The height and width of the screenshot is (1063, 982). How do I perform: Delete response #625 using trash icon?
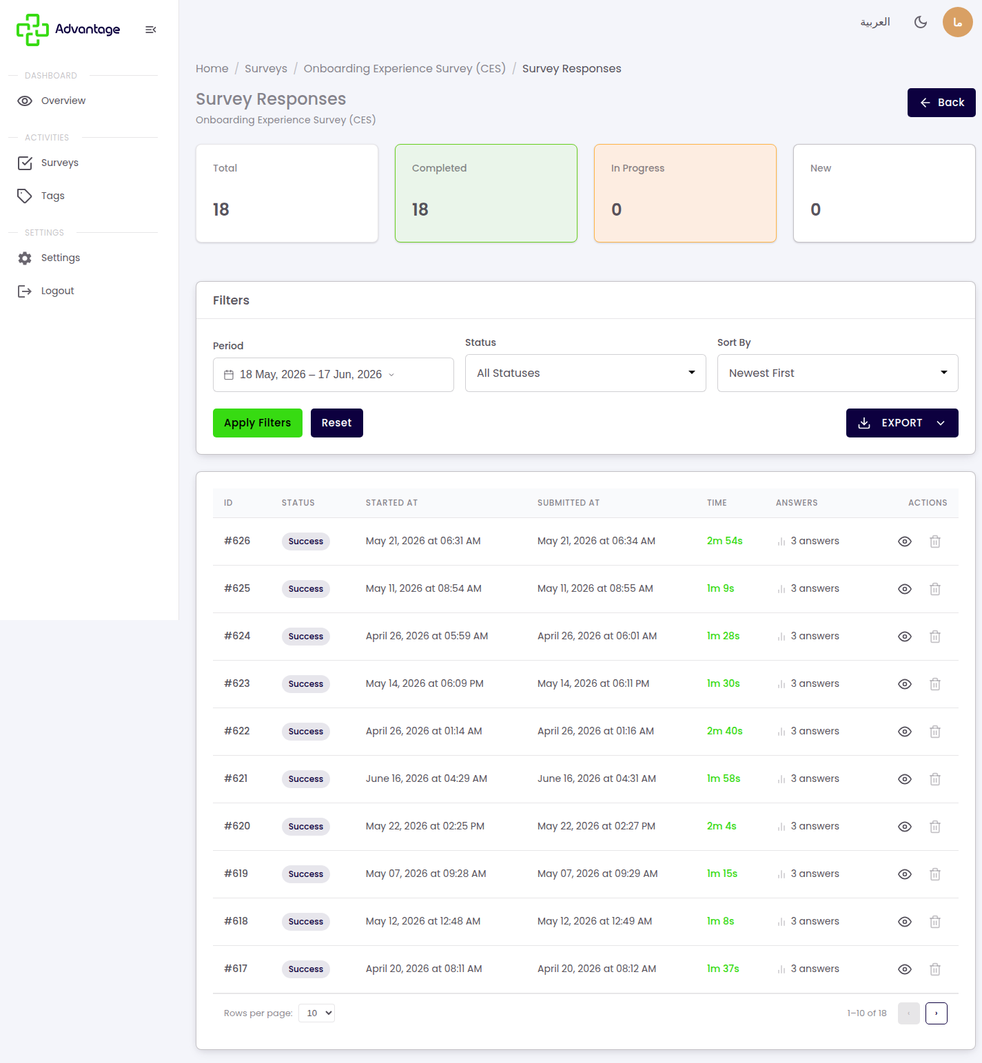tap(935, 589)
